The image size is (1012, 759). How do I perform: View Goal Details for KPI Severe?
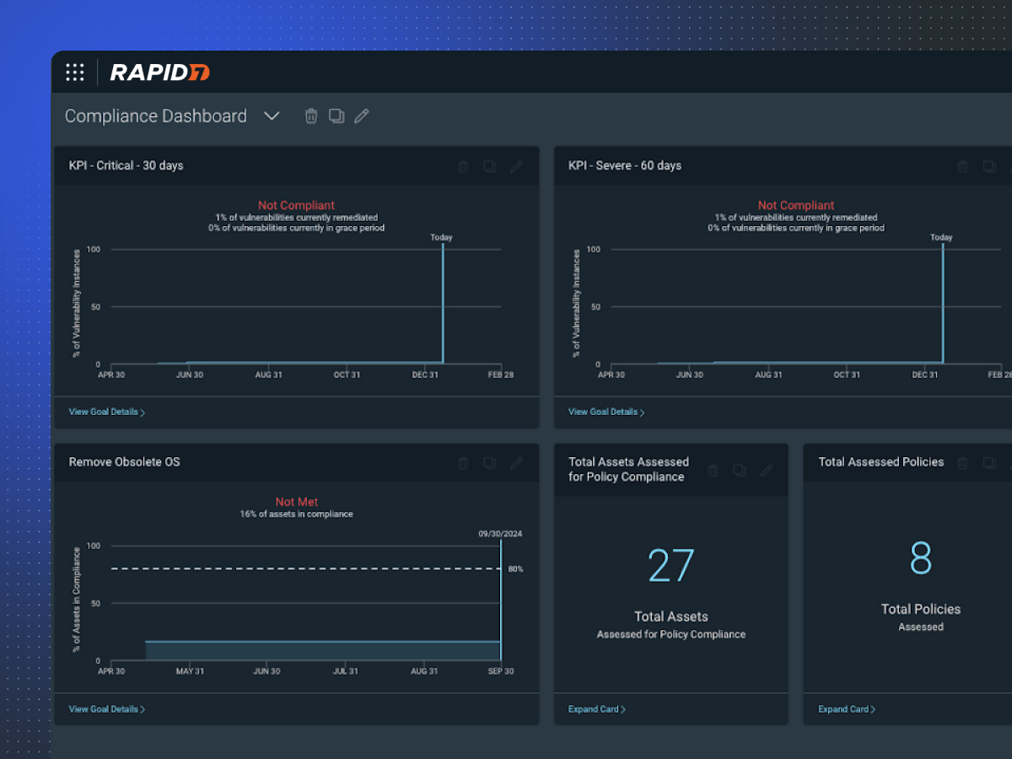coord(606,412)
